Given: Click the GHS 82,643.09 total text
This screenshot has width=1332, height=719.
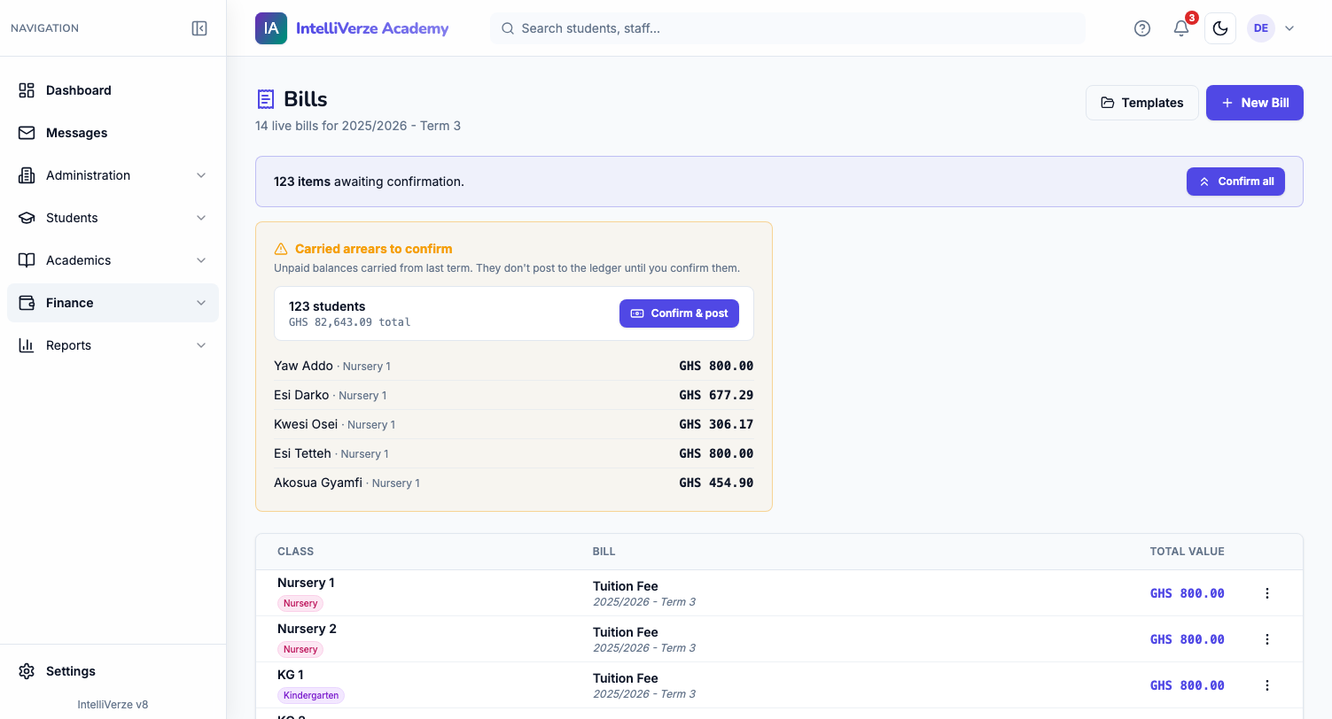Looking at the screenshot, I should coord(350,322).
